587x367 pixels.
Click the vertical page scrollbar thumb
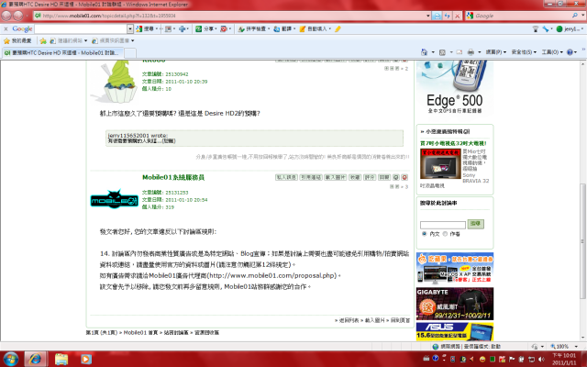(582, 239)
